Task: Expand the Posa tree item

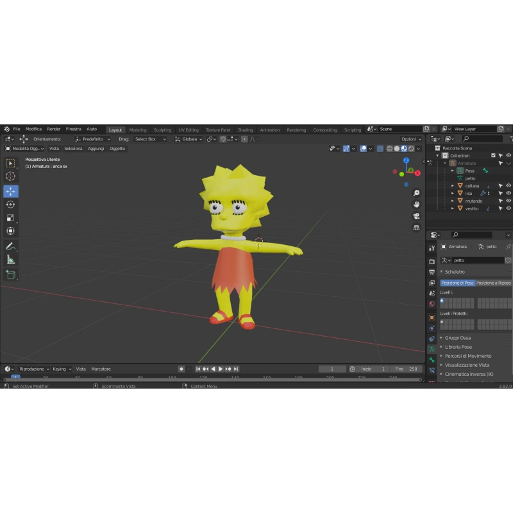Action: (x=453, y=171)
